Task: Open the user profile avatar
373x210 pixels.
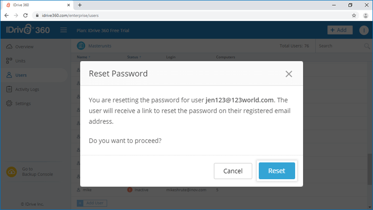Action: [x=364, y=30]
